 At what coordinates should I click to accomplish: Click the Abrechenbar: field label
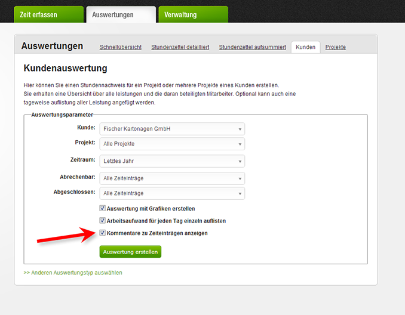[x=78, y=177]
